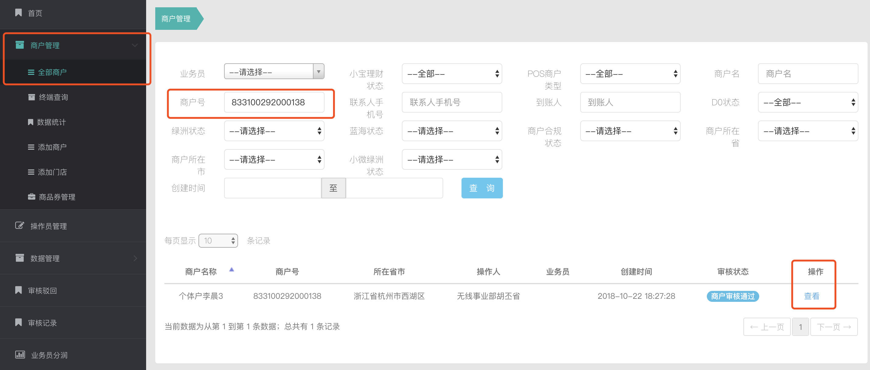Sort by the 创建时间 column header
This screenshot has height=370, width=870.
point(636,271)
